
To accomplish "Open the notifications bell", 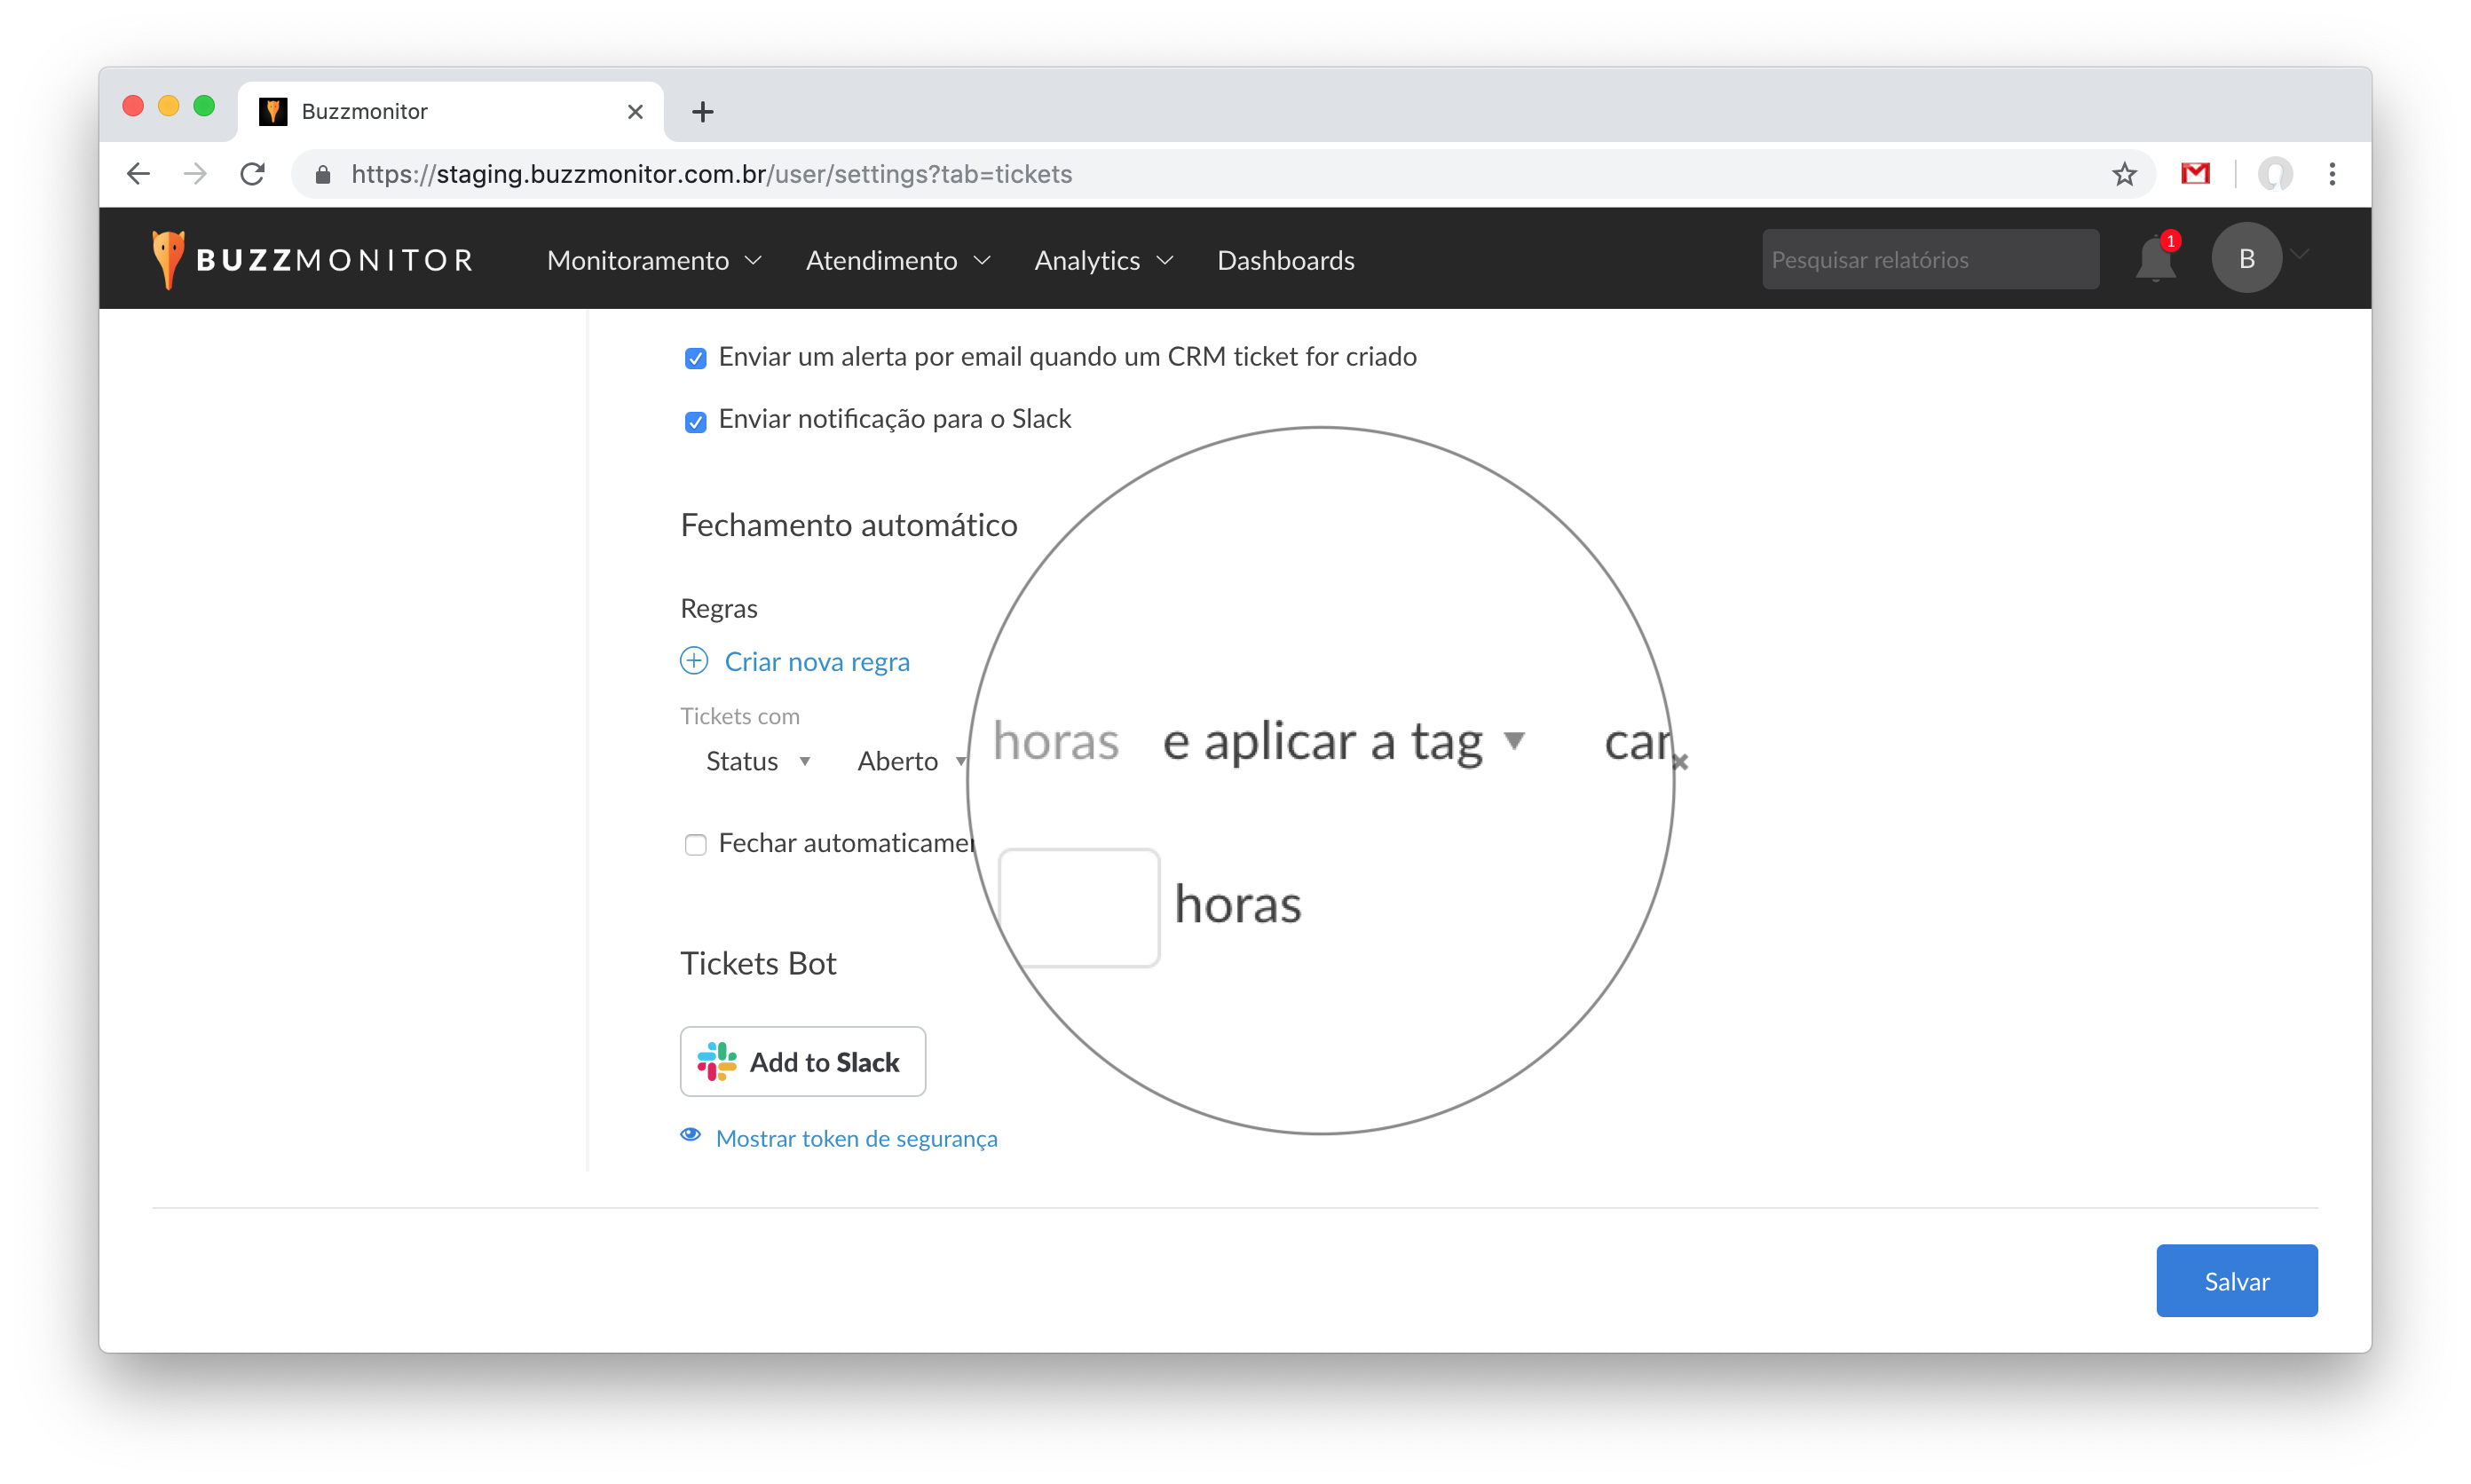I will pos(2155,259).
